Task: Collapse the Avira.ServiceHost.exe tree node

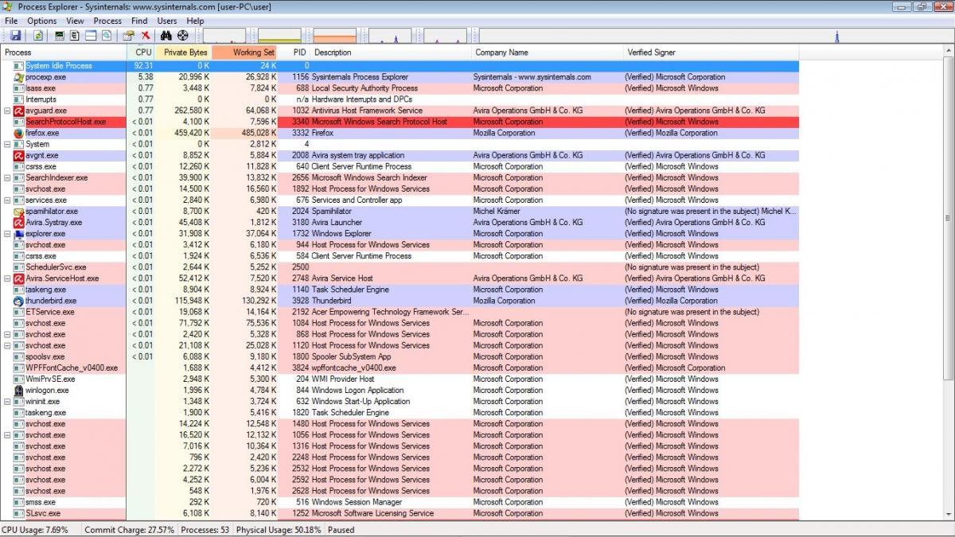Action: (x=7, y=278)
